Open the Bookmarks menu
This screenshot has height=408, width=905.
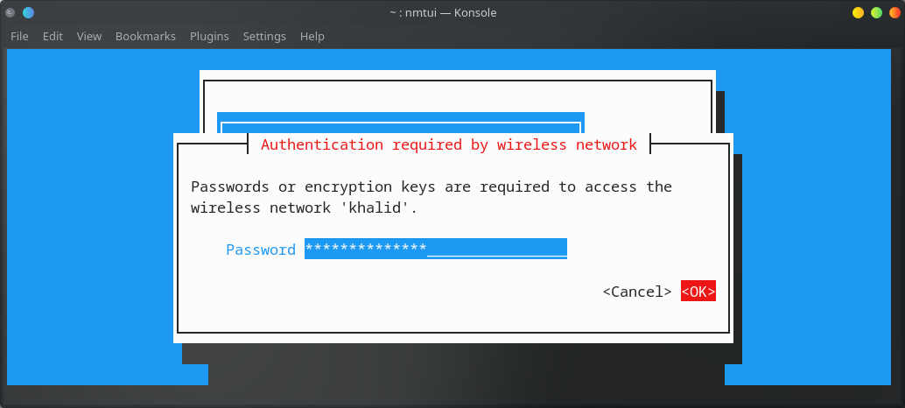click(145, 37)
